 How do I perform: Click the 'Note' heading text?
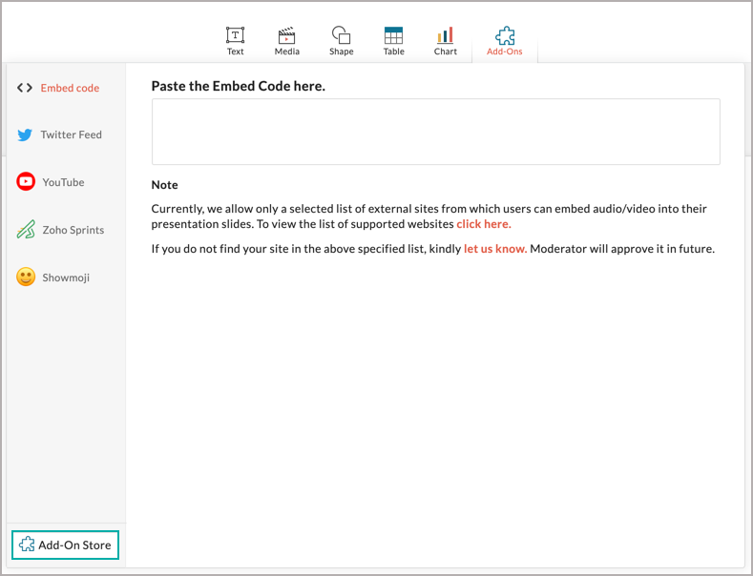[x=164, y=185]
